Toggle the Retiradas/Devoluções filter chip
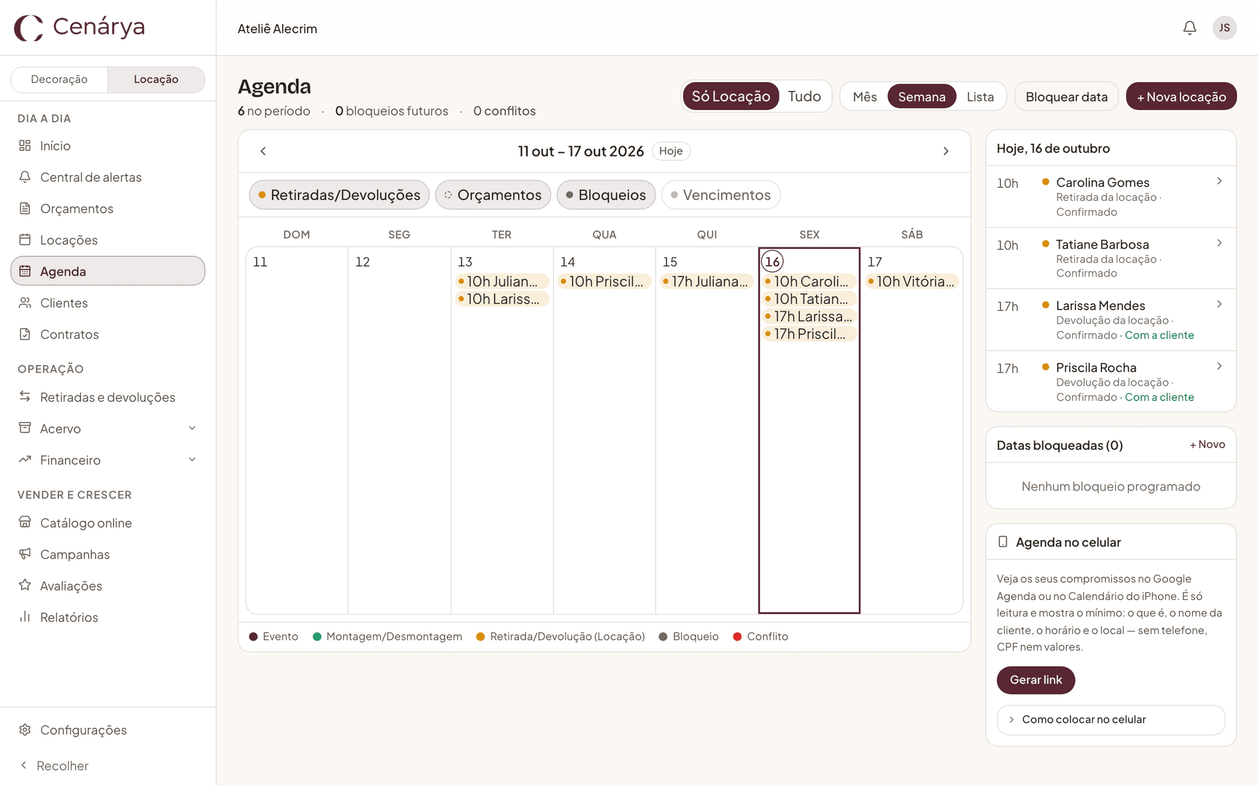 (339, 195)
